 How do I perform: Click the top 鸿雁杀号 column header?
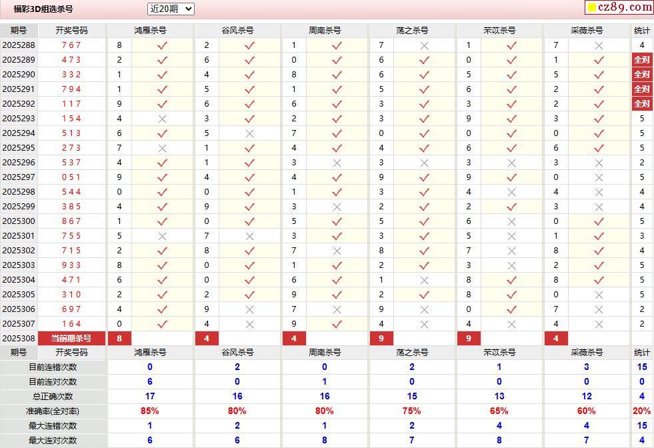(x=150, y=31)
